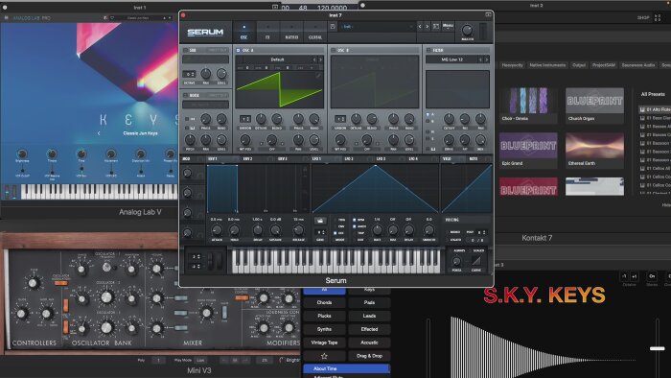Image resolution: width=671 pixels, height=378 pixels.
Task: Click Analog Lab Pro menu icon
Action: (6, 17)
